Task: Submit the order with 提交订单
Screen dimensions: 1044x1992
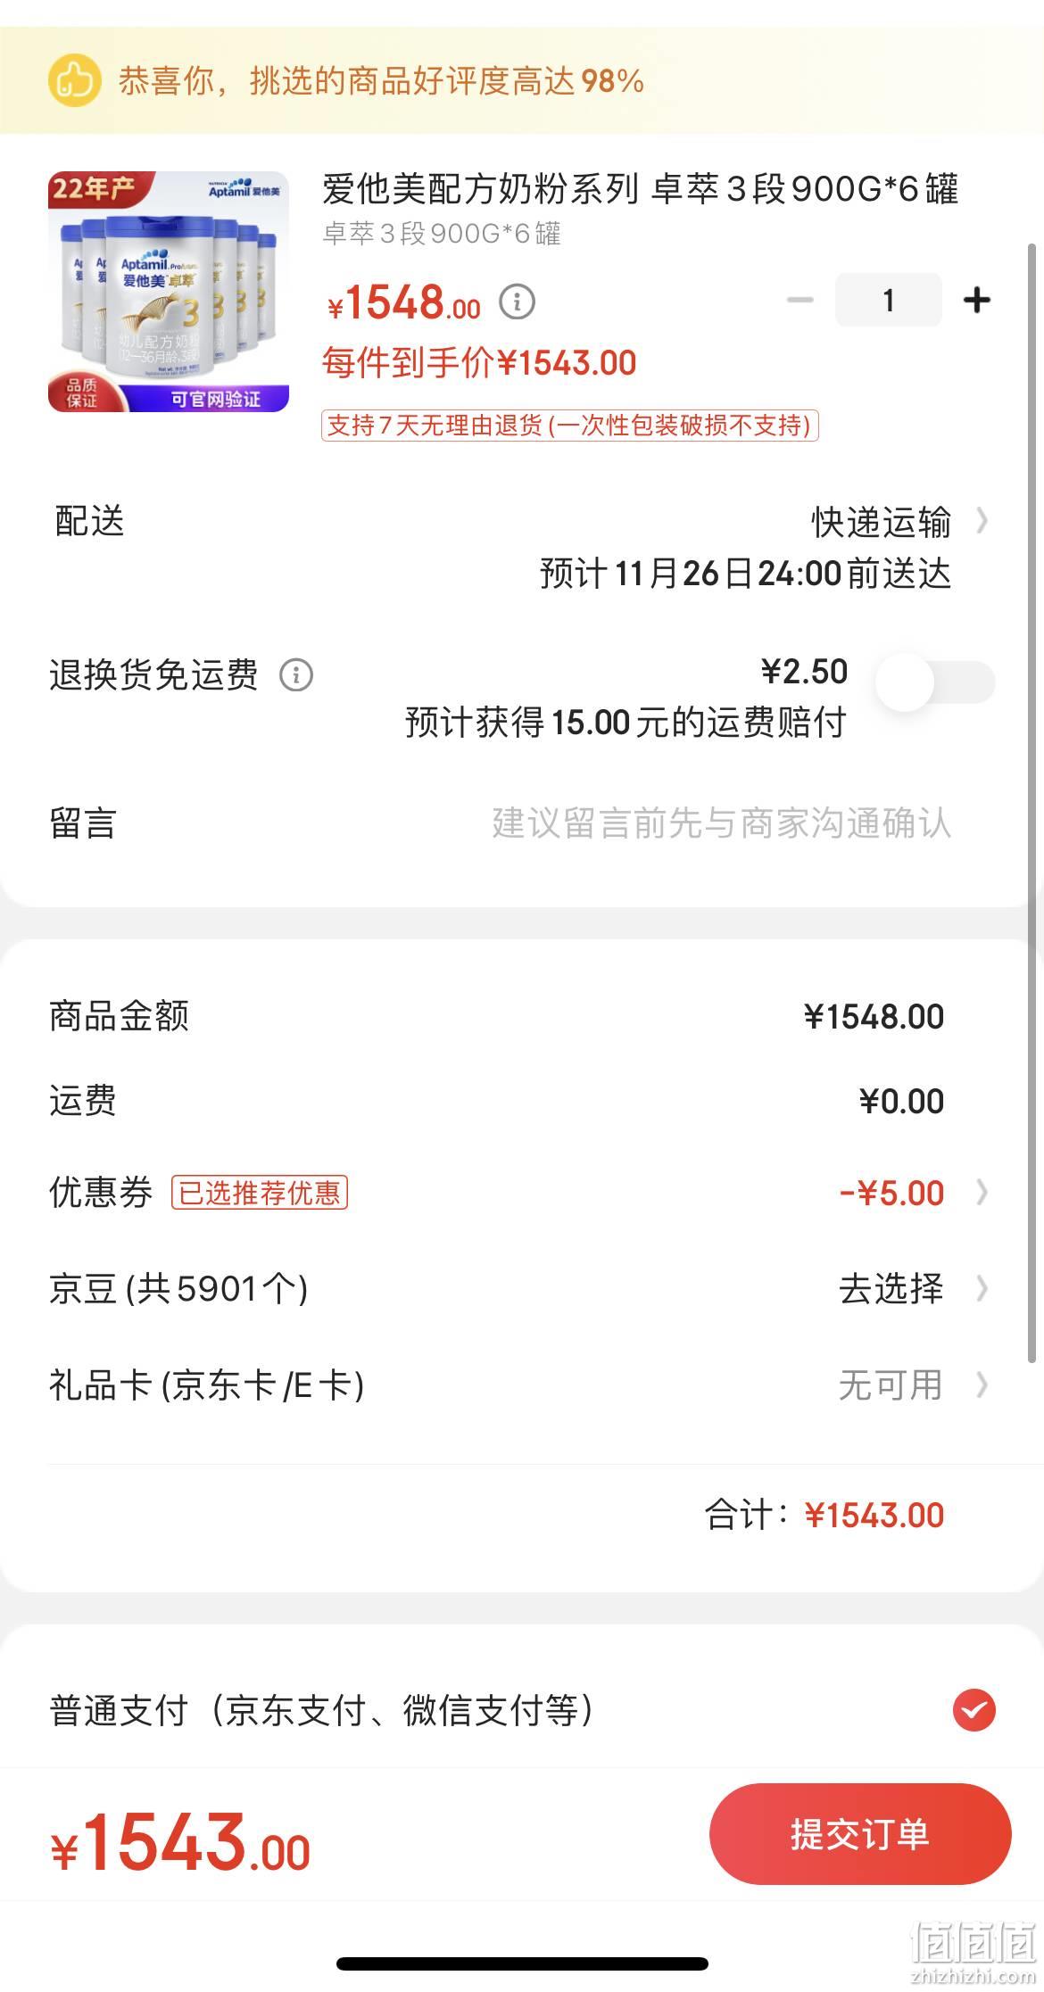Action: [x=860, y=1834]
